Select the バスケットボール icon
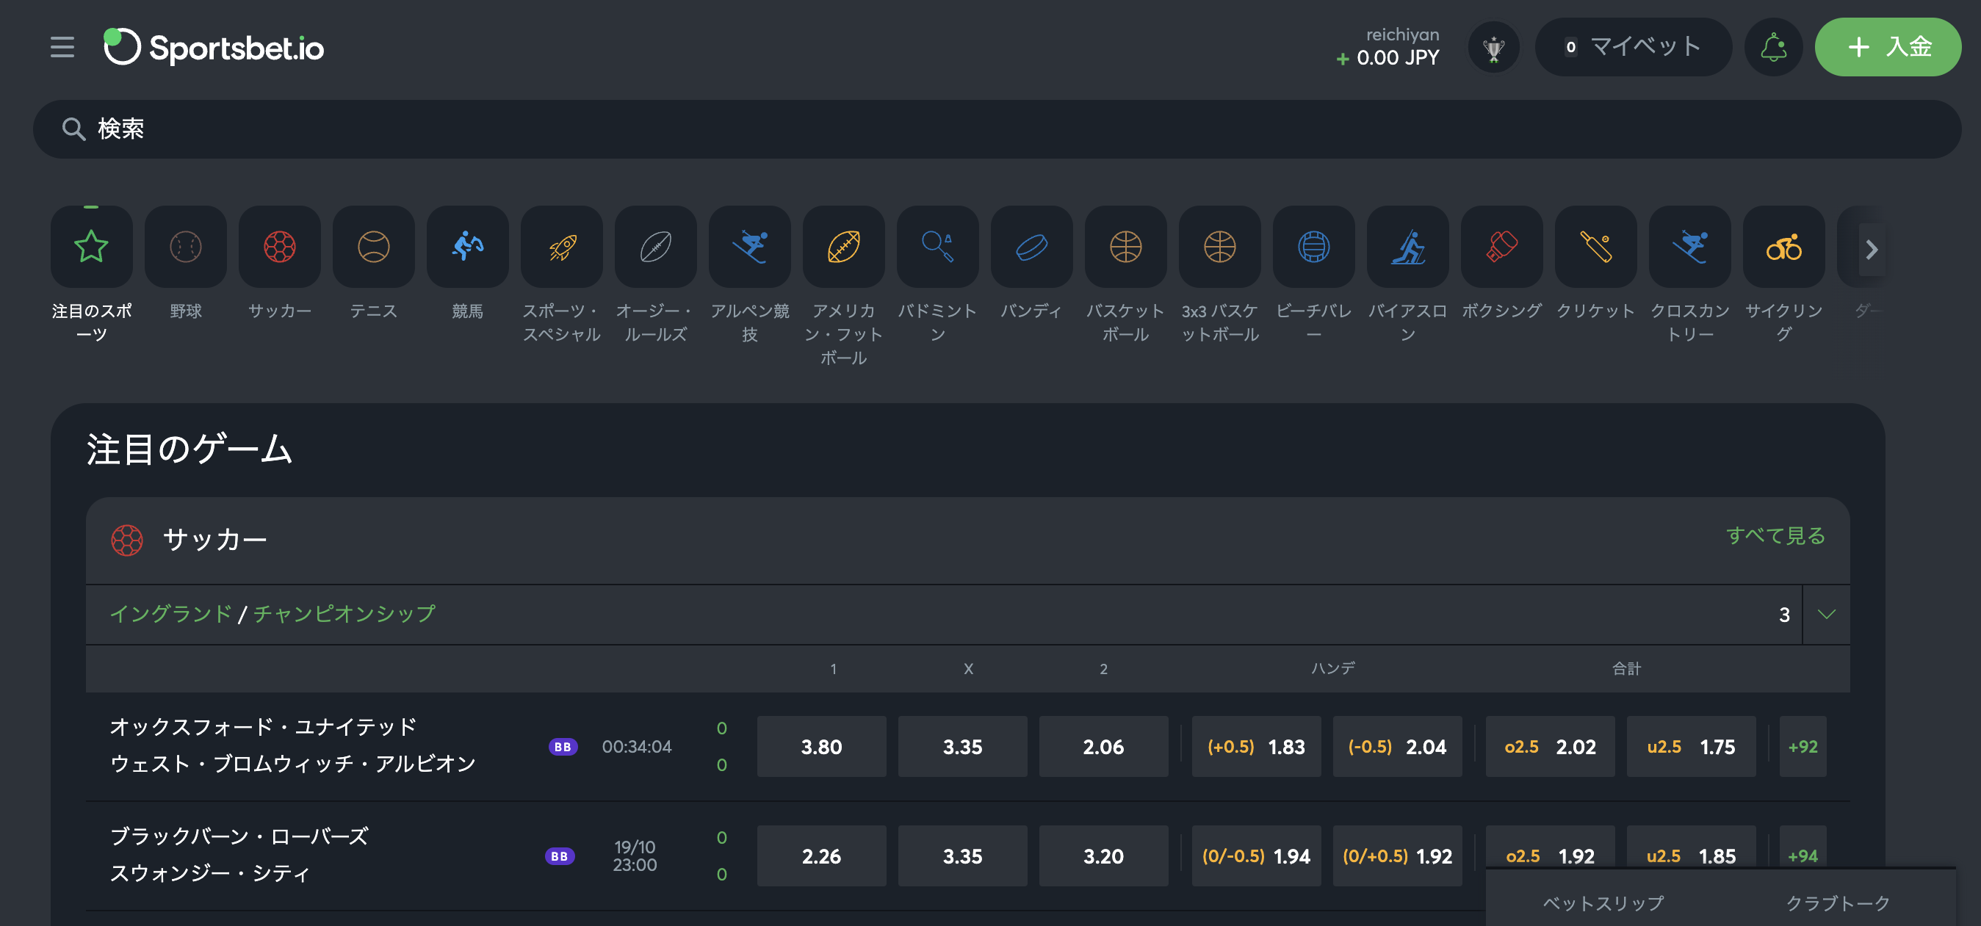 click(1126, 247)
